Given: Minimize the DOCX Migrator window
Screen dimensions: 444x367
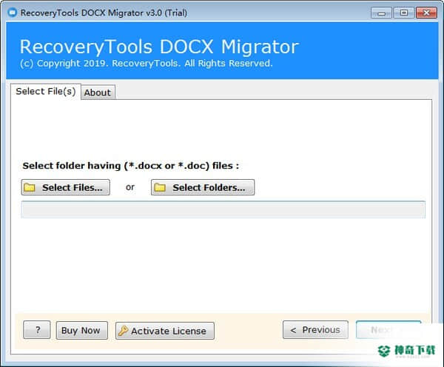Looking at the screenshot, I should point(381,13).
